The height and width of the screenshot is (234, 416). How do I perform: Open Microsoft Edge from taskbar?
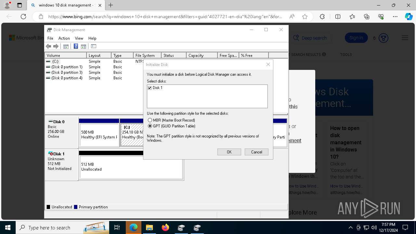coord(134,227)
